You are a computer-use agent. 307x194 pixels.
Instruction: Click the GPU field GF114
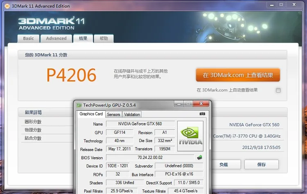[x=120, y=132]
